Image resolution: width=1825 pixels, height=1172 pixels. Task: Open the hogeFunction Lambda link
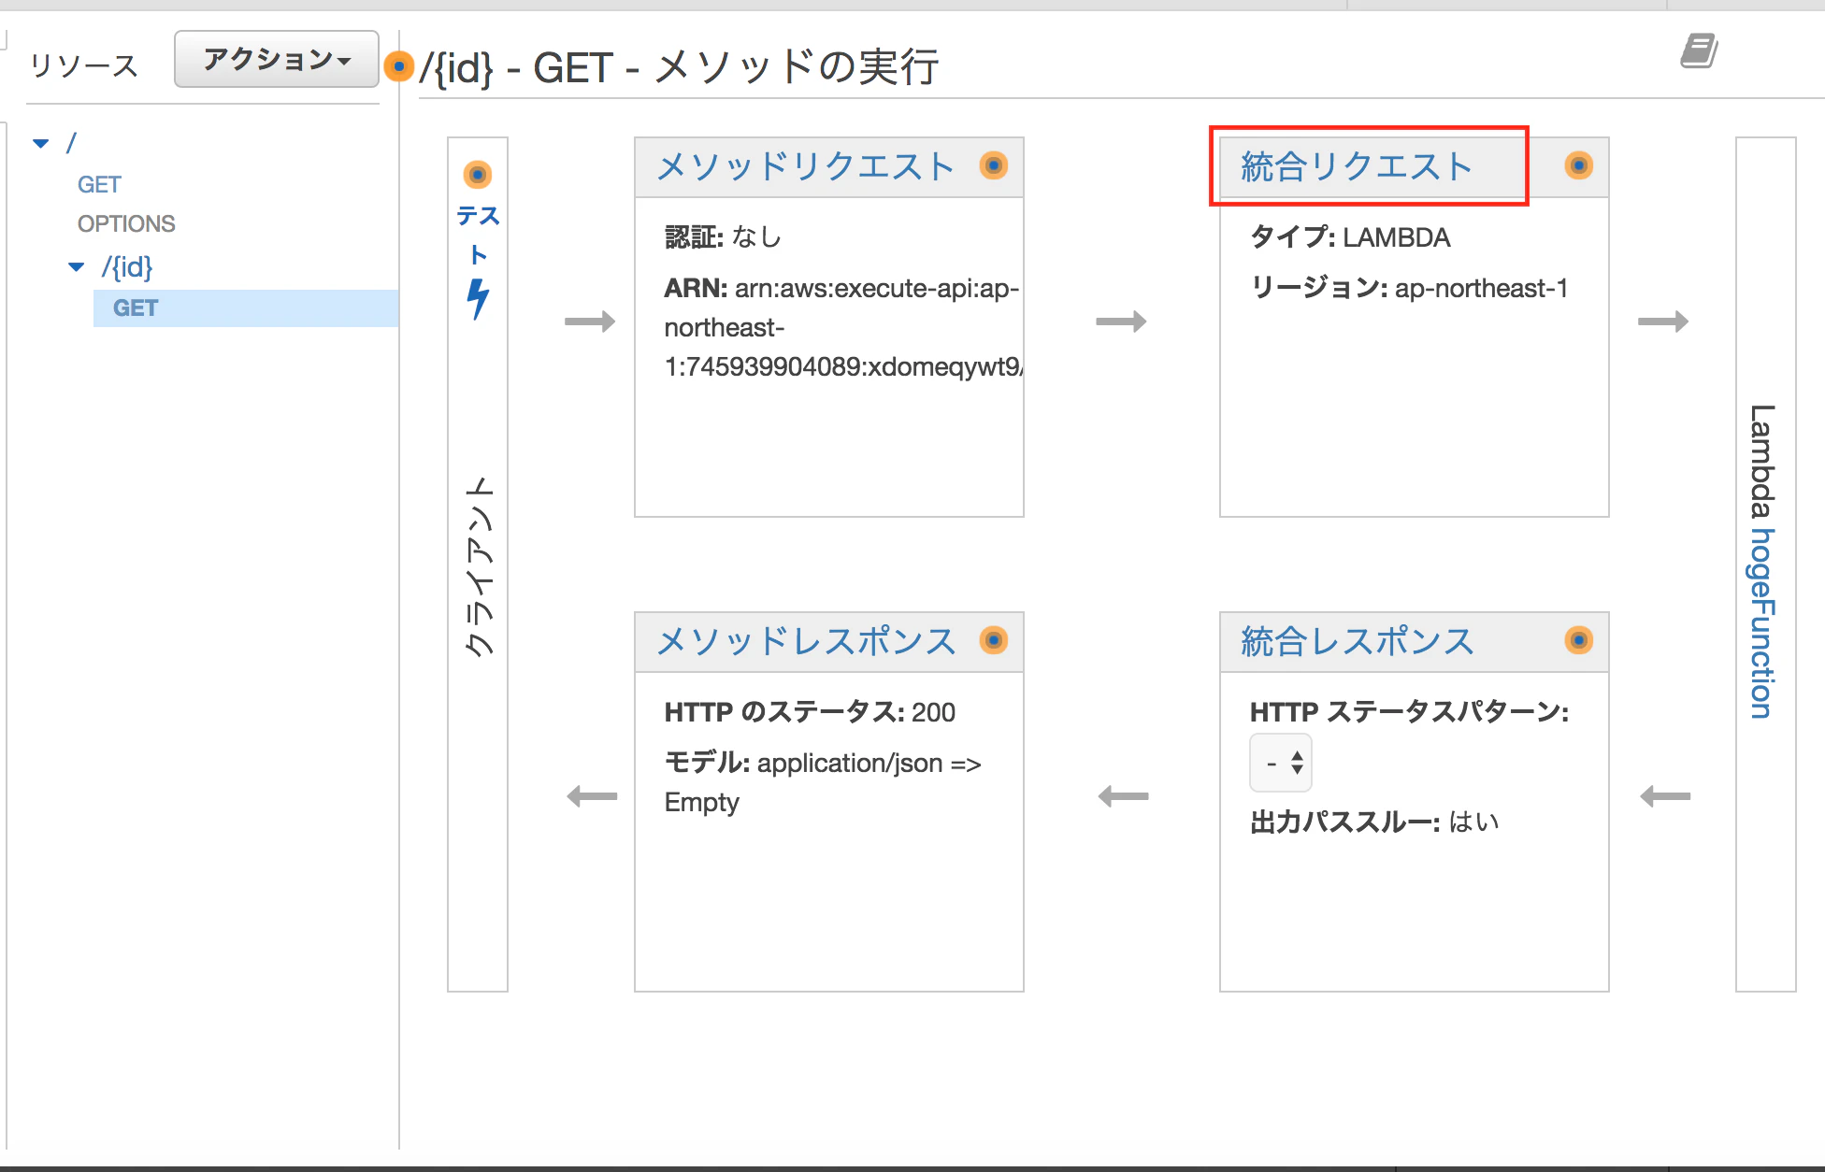1762,623
